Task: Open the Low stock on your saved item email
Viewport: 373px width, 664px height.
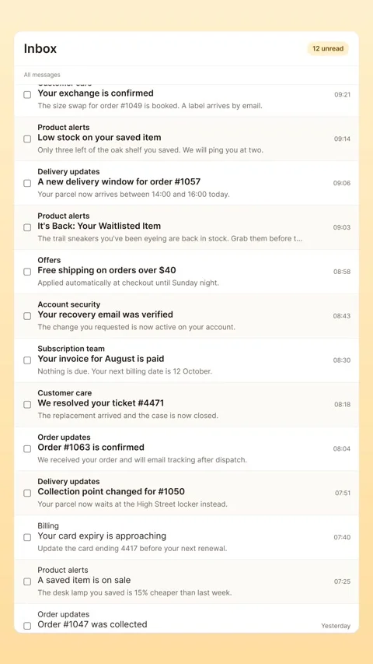Action: coord(186,139)
